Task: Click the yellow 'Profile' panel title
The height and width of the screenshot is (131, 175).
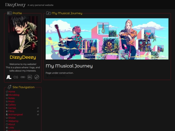Action: (x=17, y=13)
